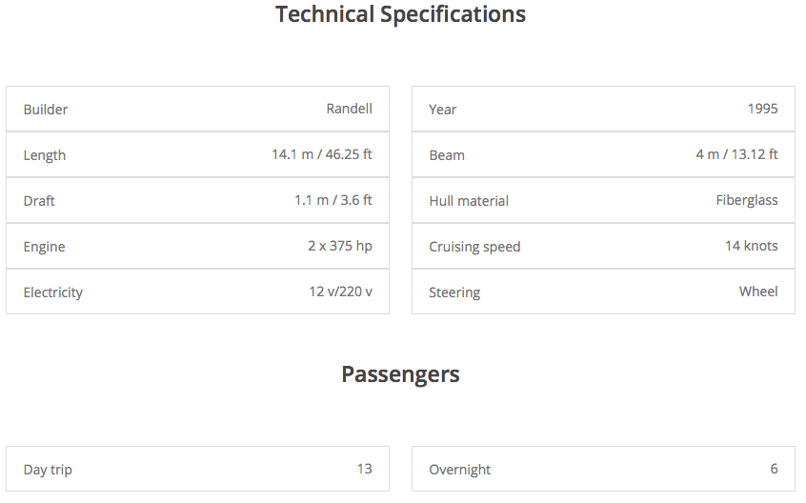Select the 4 m / 13.12 ft value
The width and height of the screenshot is (806, 503).
point(736,154)
